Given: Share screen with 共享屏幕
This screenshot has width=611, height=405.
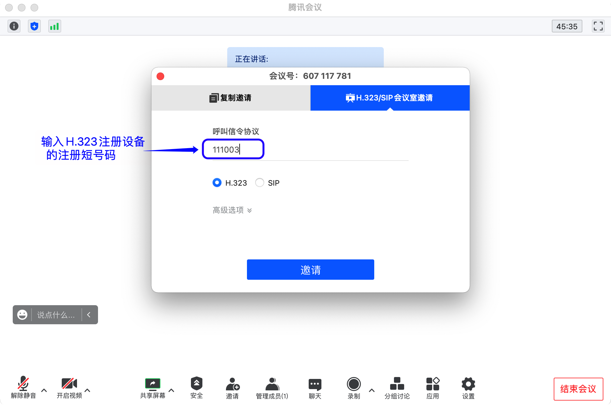Looking at the screenshot, I should click(153, 388).
